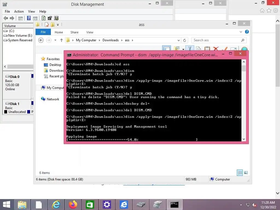
Task: Click the Up one level arrow
Action: (62, 40)
